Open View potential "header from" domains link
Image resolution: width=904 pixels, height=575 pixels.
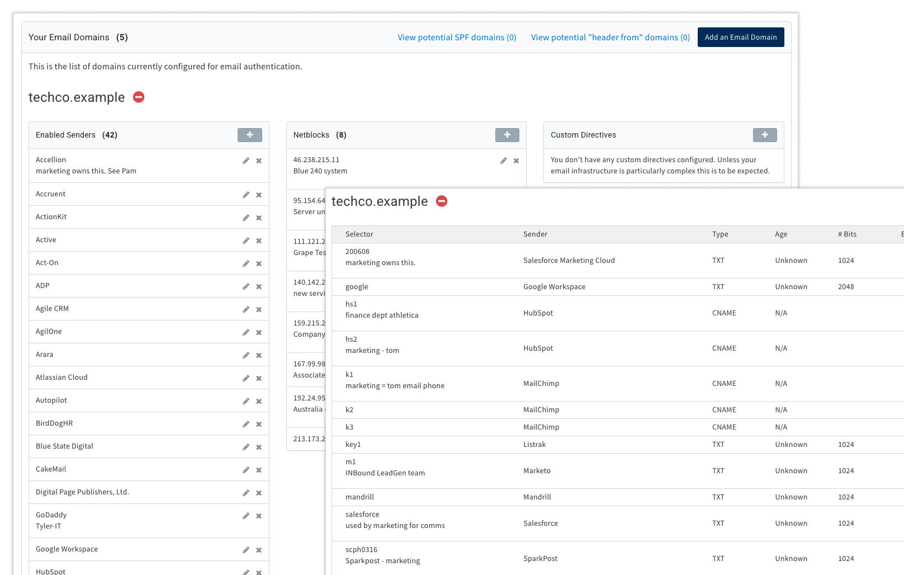[x=610, y=37]
